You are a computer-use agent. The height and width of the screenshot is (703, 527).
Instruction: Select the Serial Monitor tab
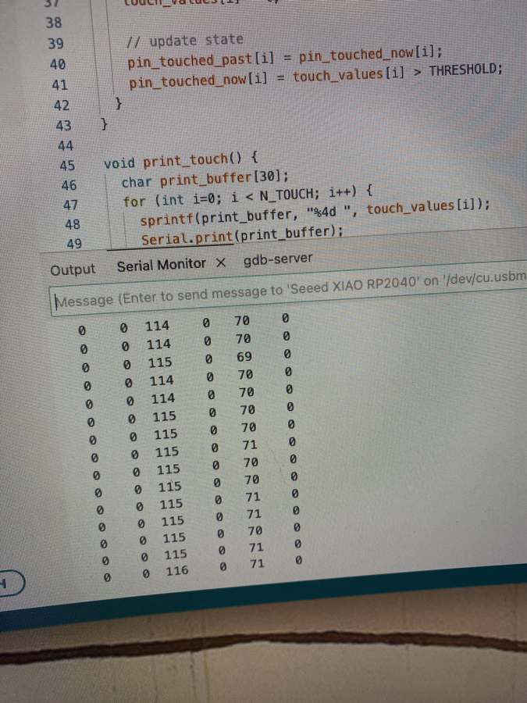point(162,266)
